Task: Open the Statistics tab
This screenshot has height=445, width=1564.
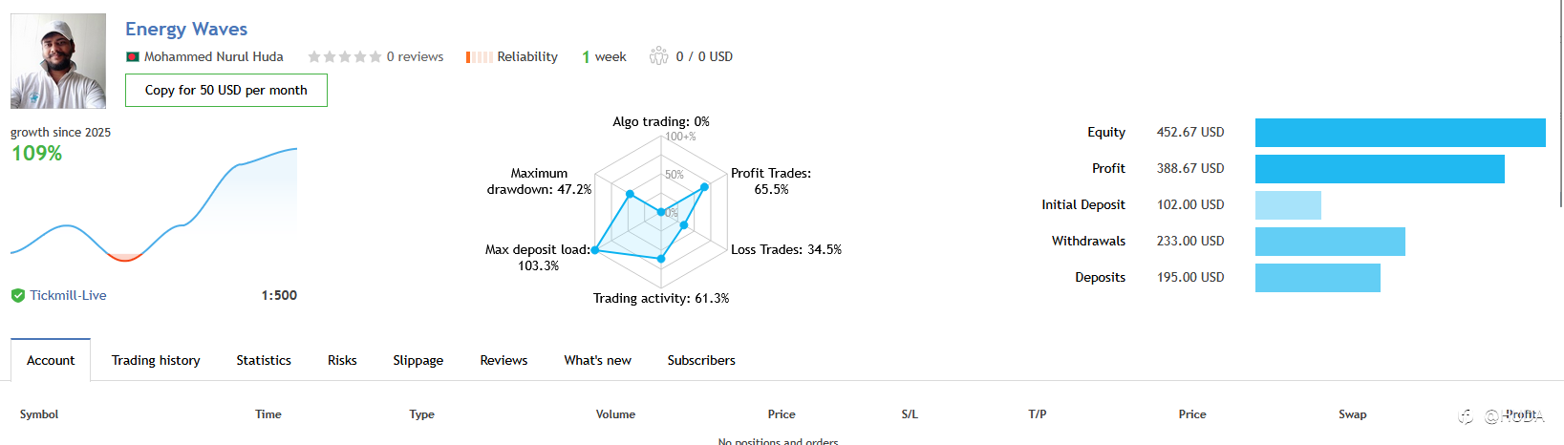Action: pos(264,361)
